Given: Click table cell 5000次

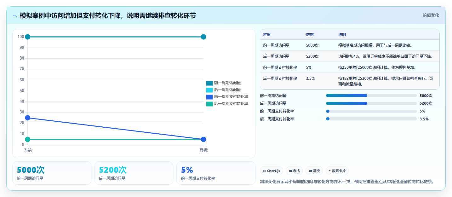Looking at the screenshot, I should point(312,45).
